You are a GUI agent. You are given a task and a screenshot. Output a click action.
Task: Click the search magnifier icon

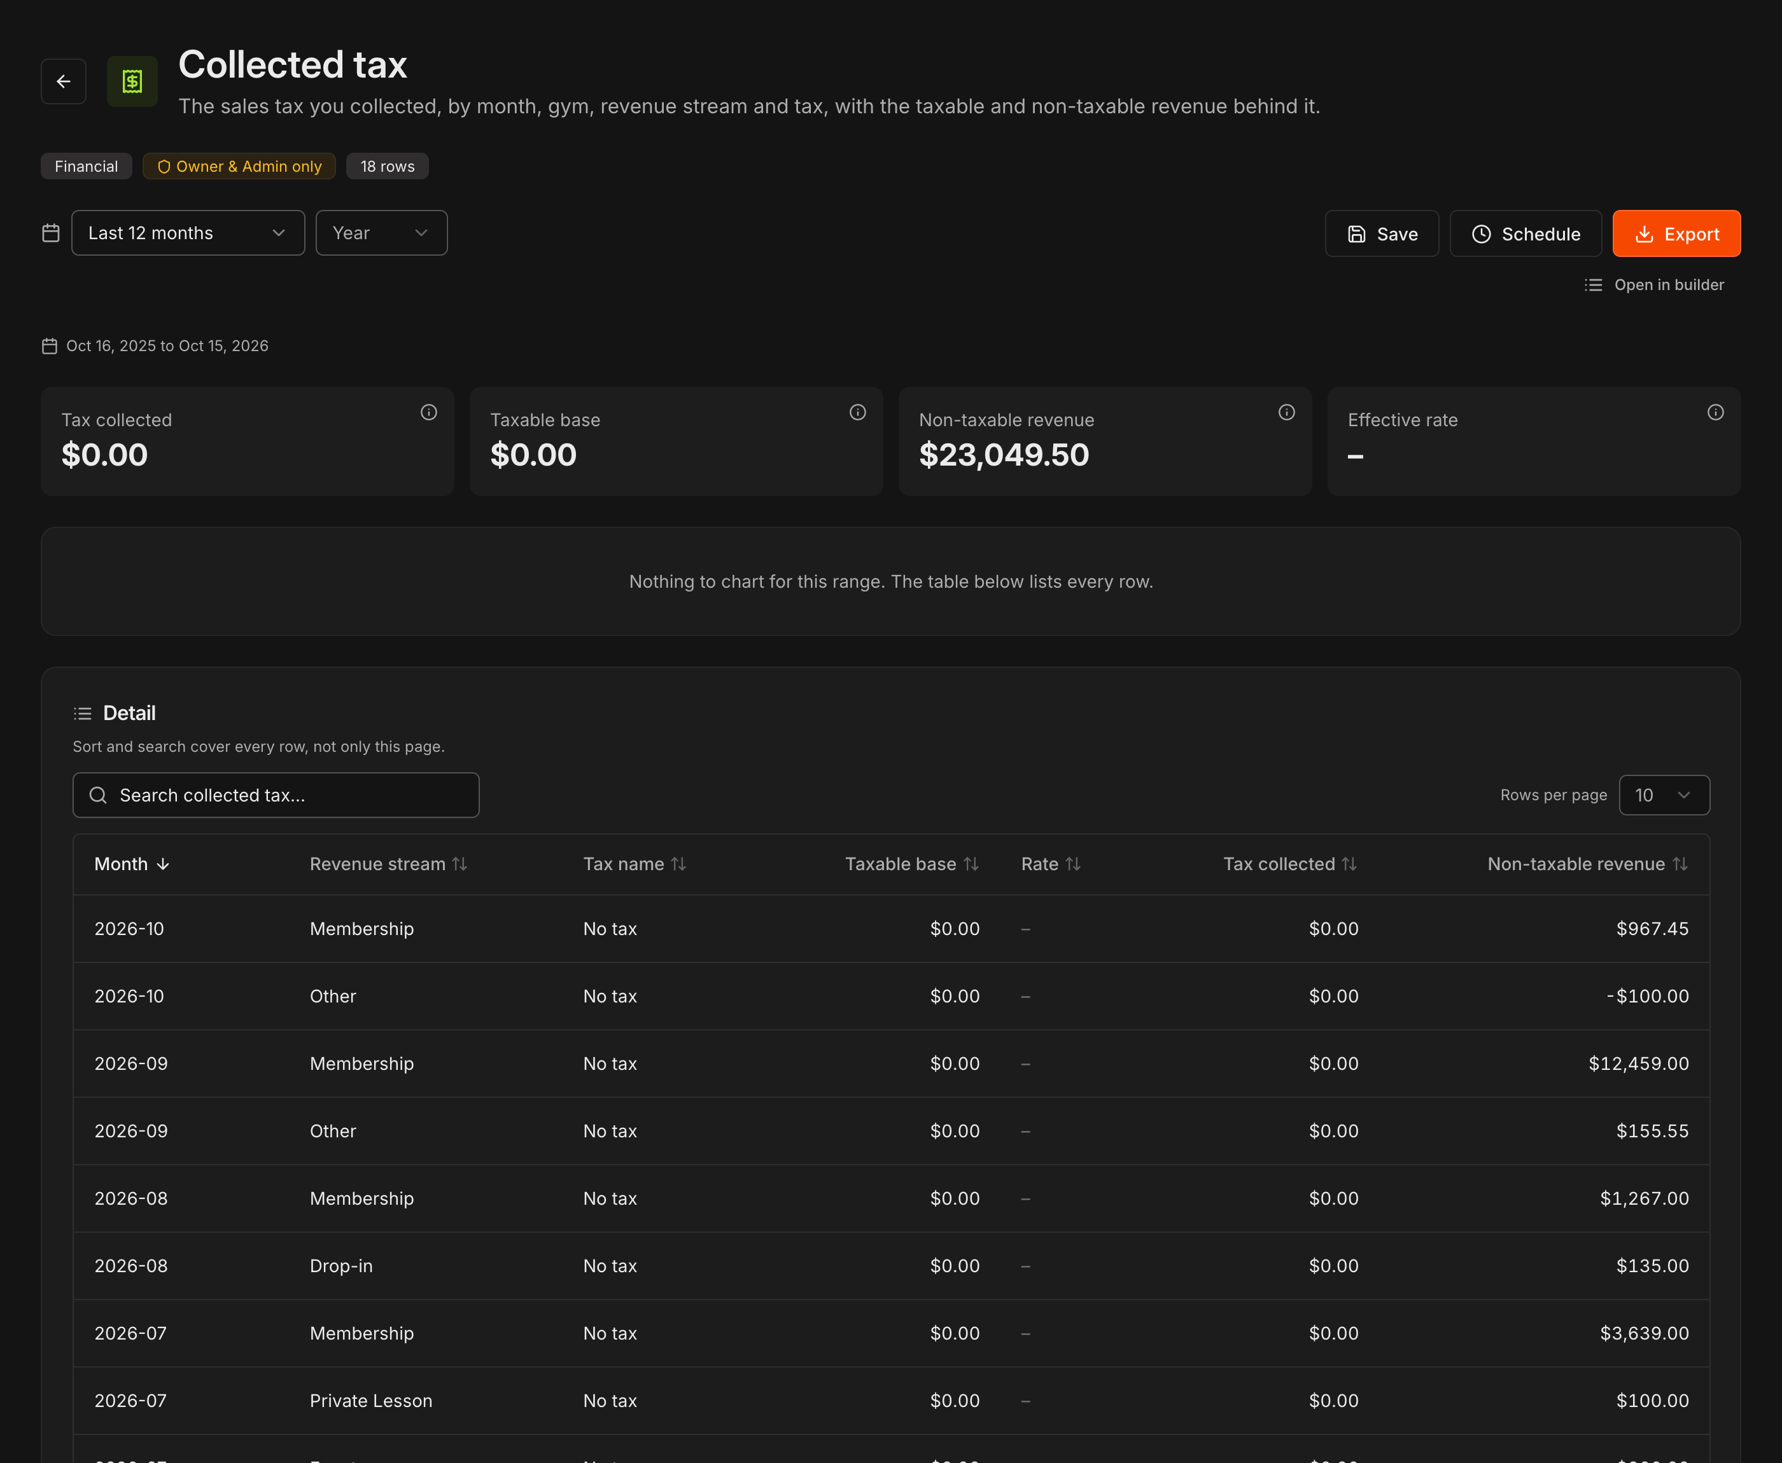(x=98, y=794)
